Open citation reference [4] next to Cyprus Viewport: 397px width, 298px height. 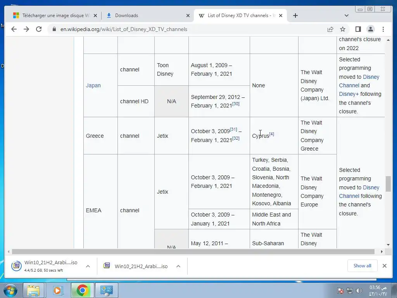pyautogui.click(x=272, y=134)
